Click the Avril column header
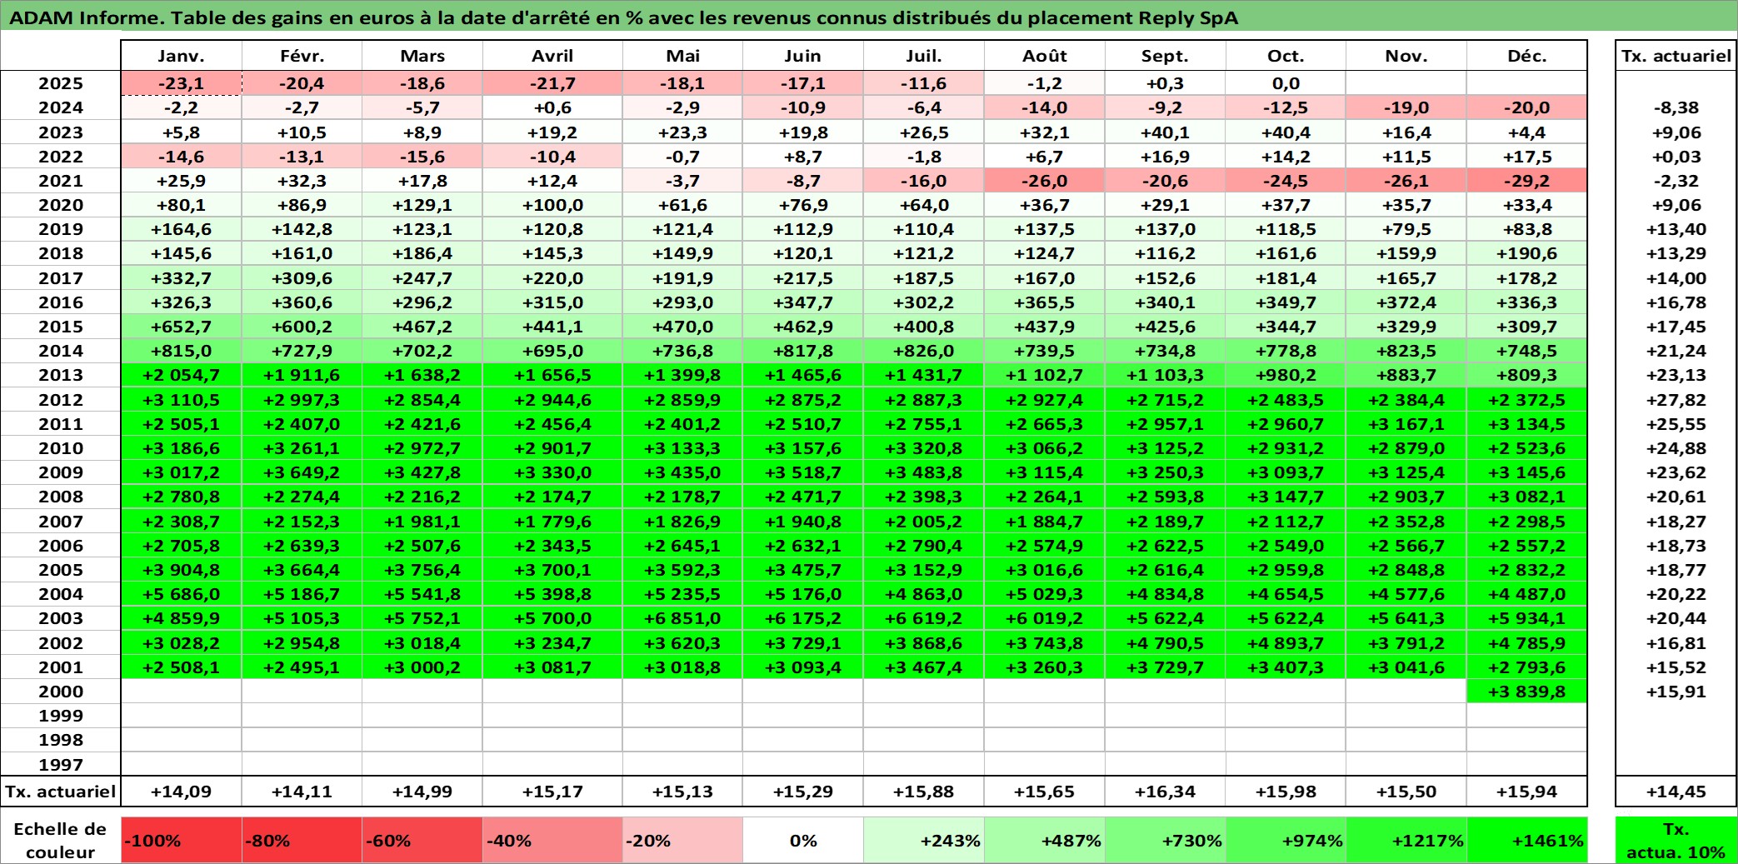The width and height of the screenshot is (1738, 864). coord(552,56)
